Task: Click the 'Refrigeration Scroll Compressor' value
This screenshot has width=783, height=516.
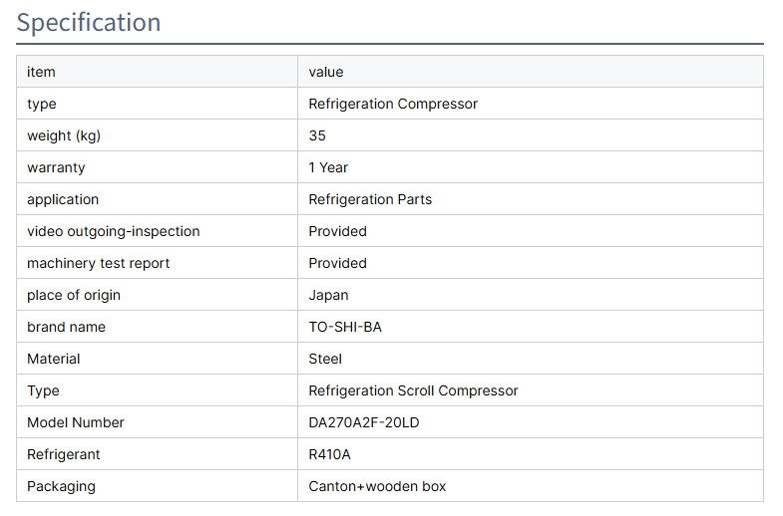Action: click(413, 390)
